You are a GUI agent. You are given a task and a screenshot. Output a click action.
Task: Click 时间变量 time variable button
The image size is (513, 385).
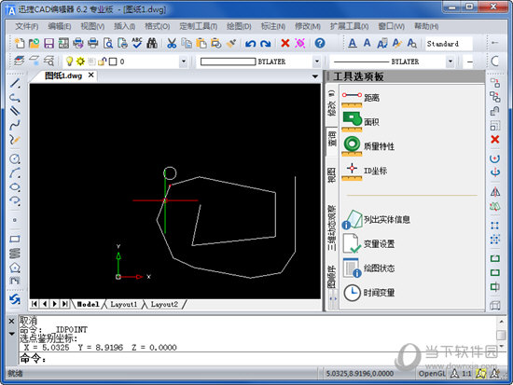368,293
